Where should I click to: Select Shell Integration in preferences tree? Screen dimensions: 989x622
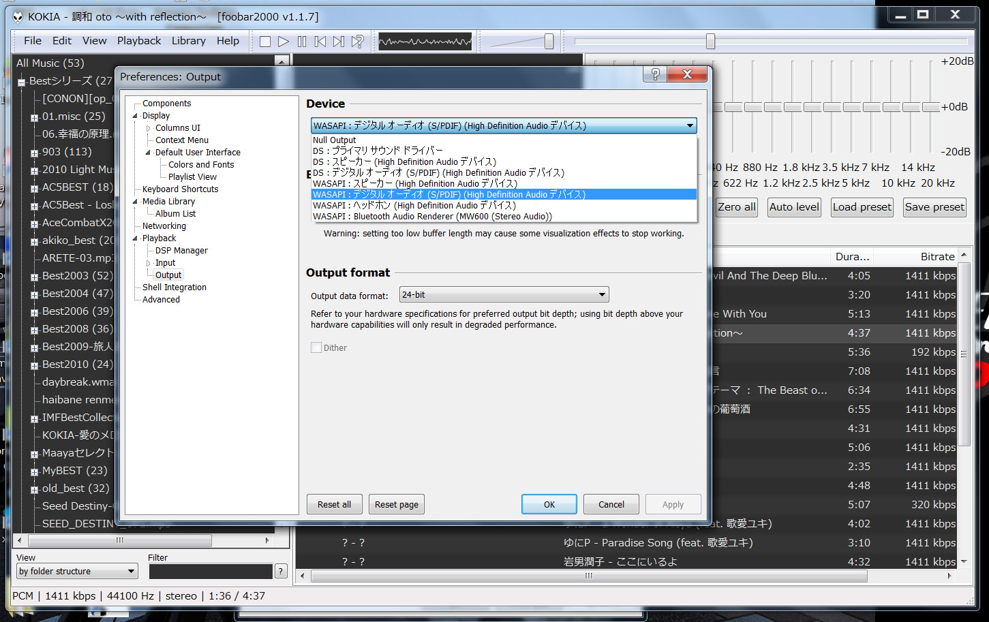pos(174,287)
